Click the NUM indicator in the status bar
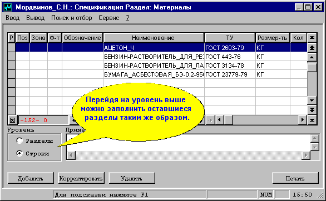This screenshot has width=326, height=201. click(266, 194)
